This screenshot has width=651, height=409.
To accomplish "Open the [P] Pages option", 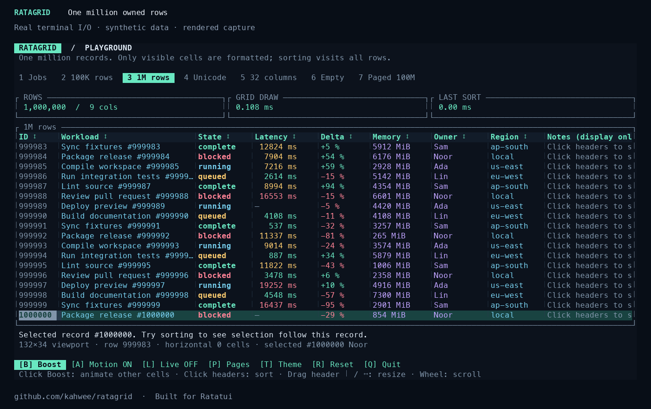I will (x=229, y=364).
